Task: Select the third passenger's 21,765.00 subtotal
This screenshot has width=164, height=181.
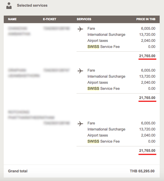Action: click(147, 150)
